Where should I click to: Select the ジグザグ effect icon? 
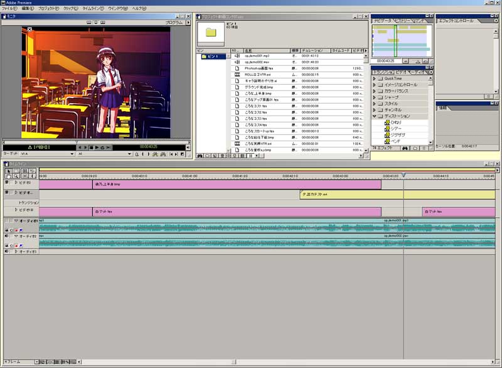(387, 135)
